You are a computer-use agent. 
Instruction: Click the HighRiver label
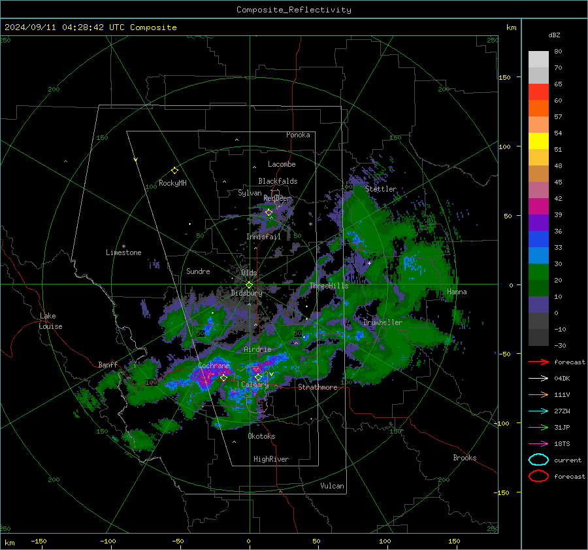click(x=271, y=459)
